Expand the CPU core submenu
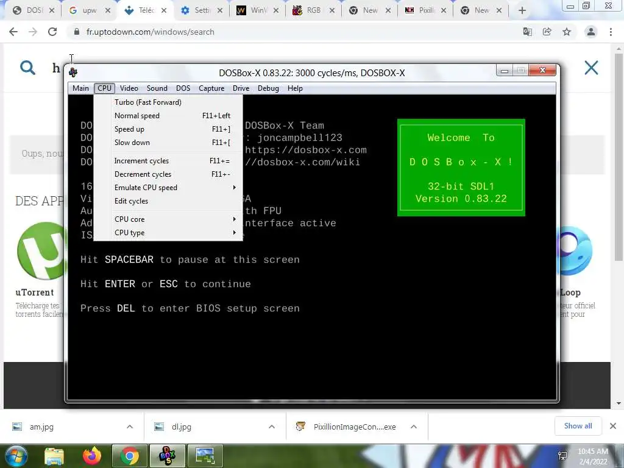 [x=168, y=219]
